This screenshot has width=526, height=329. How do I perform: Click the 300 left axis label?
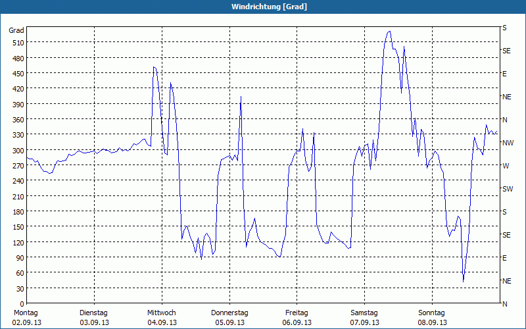click(18, 151)
